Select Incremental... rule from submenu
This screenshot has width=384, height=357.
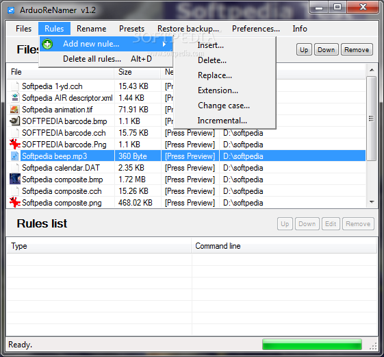coord(225,121)
